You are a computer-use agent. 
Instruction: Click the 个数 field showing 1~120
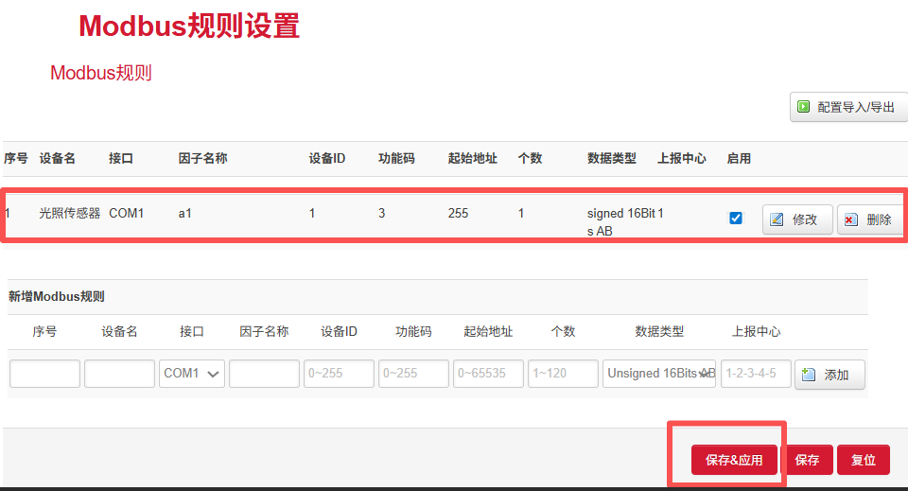[563, 374]
